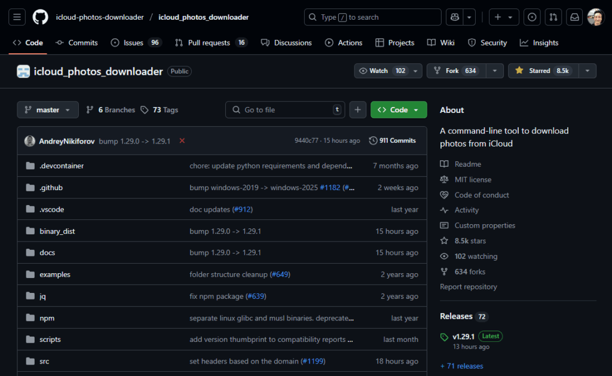
Task: Open the jq folder
Action: point(42,296)
